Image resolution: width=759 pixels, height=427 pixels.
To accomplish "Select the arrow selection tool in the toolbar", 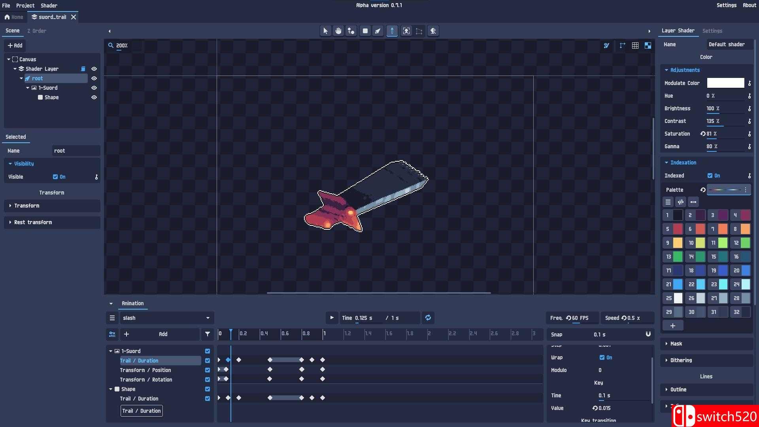I will click(x=325, y=31).
